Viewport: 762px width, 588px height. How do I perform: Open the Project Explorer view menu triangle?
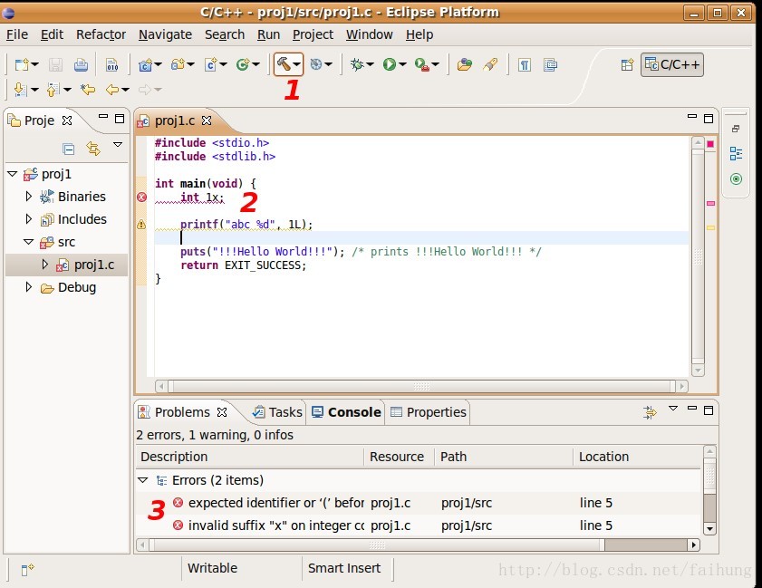click(118, 144)
